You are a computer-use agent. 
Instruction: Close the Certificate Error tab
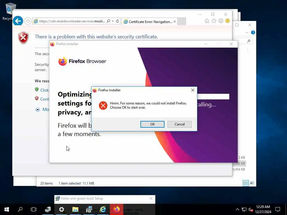175,22
